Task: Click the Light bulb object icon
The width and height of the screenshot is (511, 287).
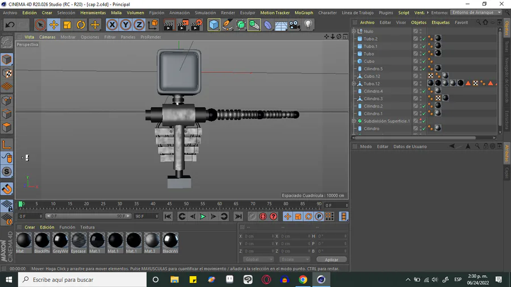Action: 308,25
